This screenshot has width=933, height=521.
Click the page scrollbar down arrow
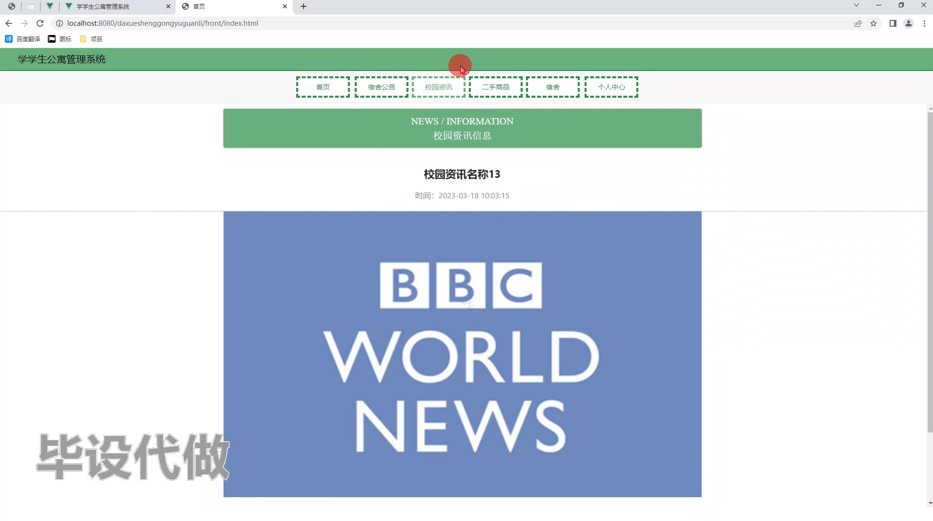click(930, 503)
